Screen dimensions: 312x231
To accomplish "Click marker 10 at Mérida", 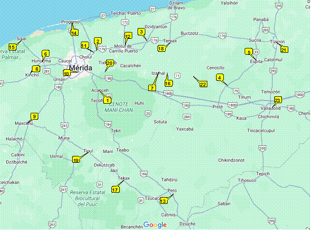I will 66,74.
